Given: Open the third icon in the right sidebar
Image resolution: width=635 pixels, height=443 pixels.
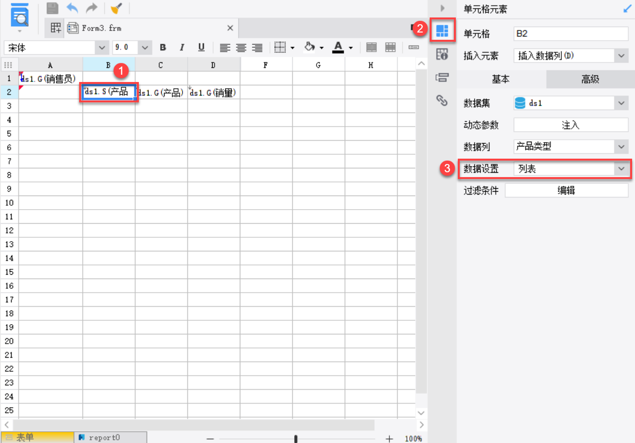Looking at the screenshot, I should pyautogui.click(x=442, y=78).
